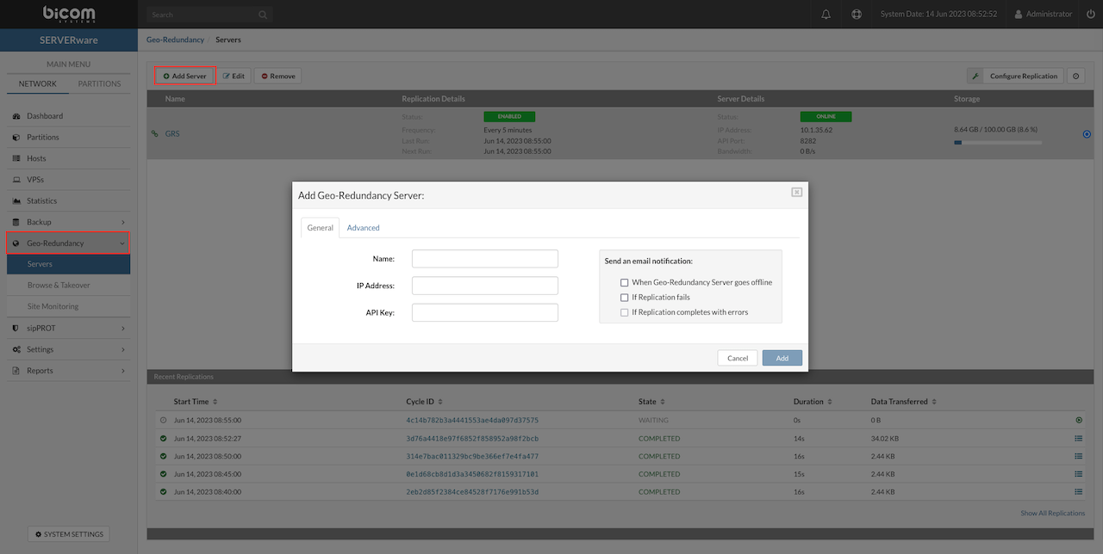Click the wrench icon beside Configure Replication
Screen dimensions: 1103x554
(x=975, y=76)
